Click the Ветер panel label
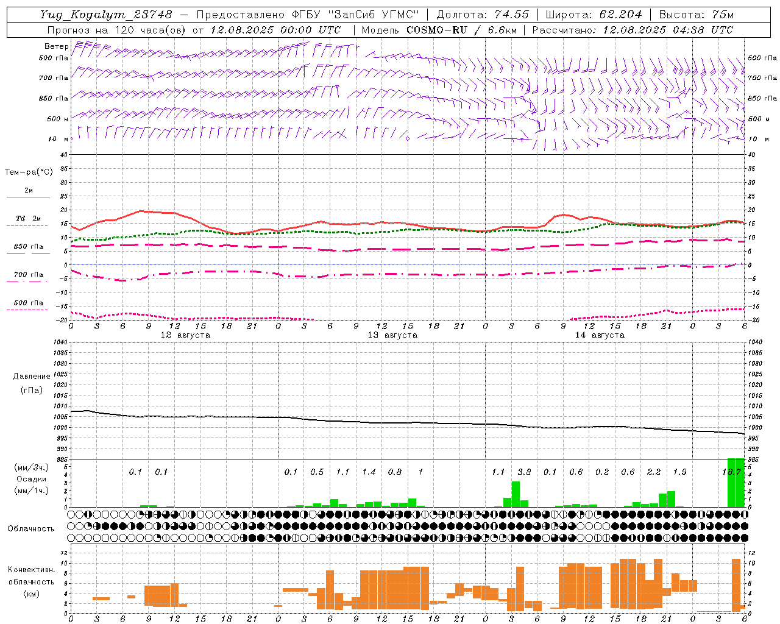Viewport: 780px width, 624px height. [56, 46]
